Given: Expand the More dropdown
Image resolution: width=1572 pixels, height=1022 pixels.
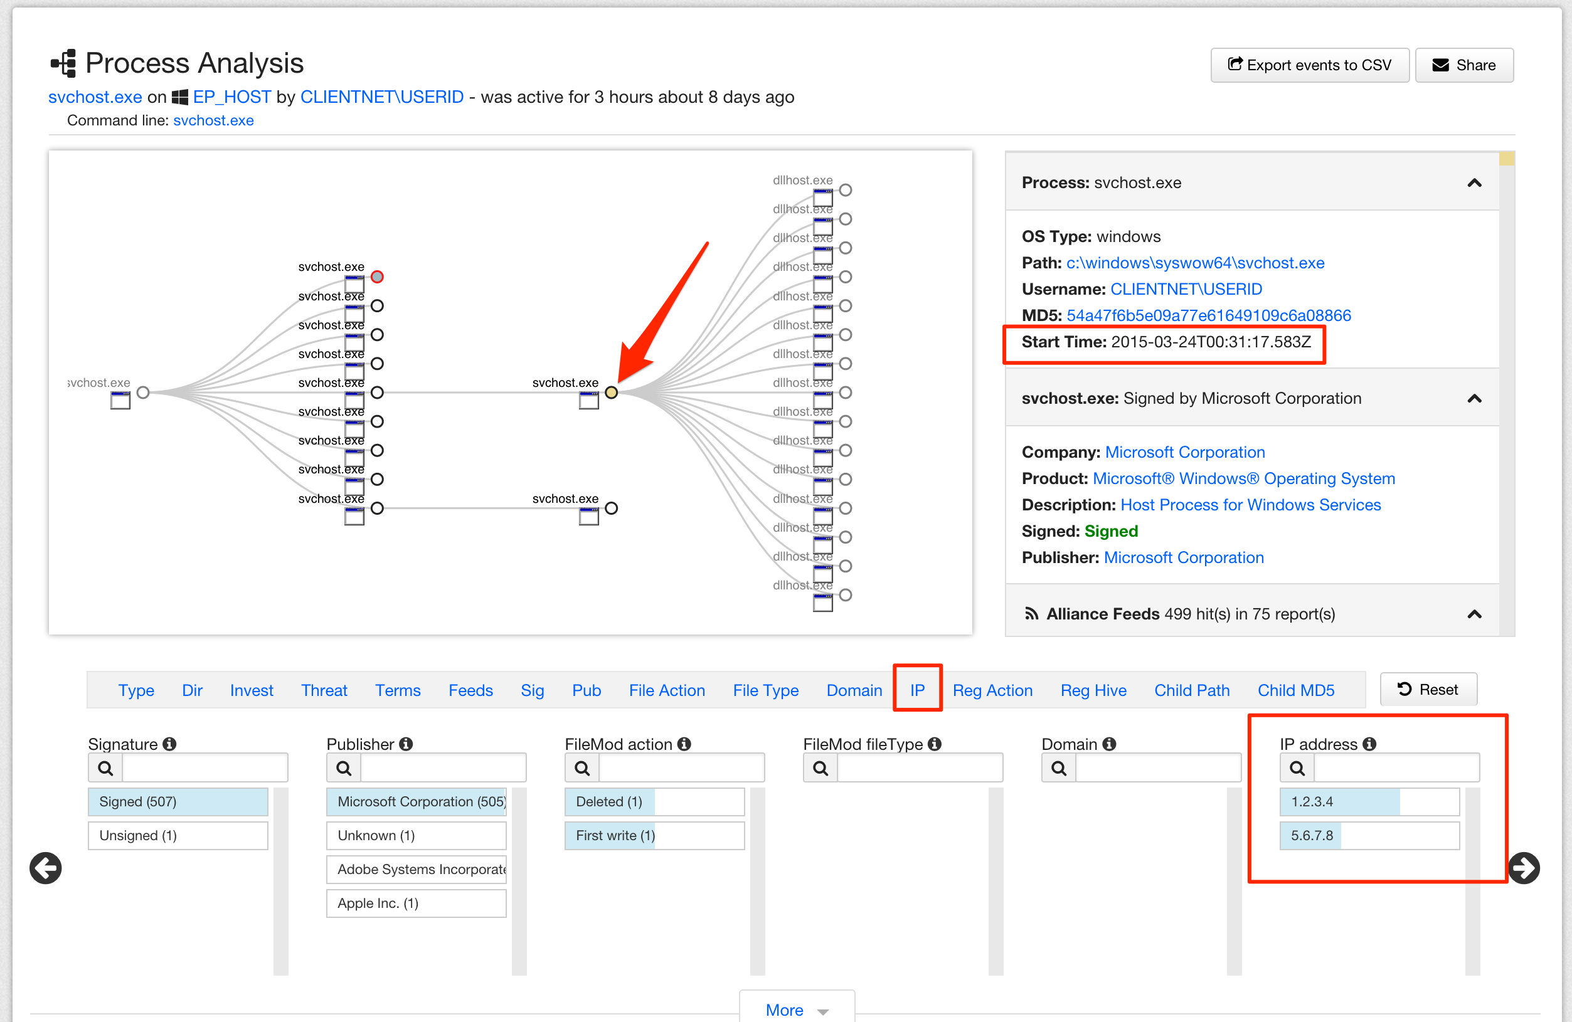Looking at the screenshot, I should (796, 1009).
